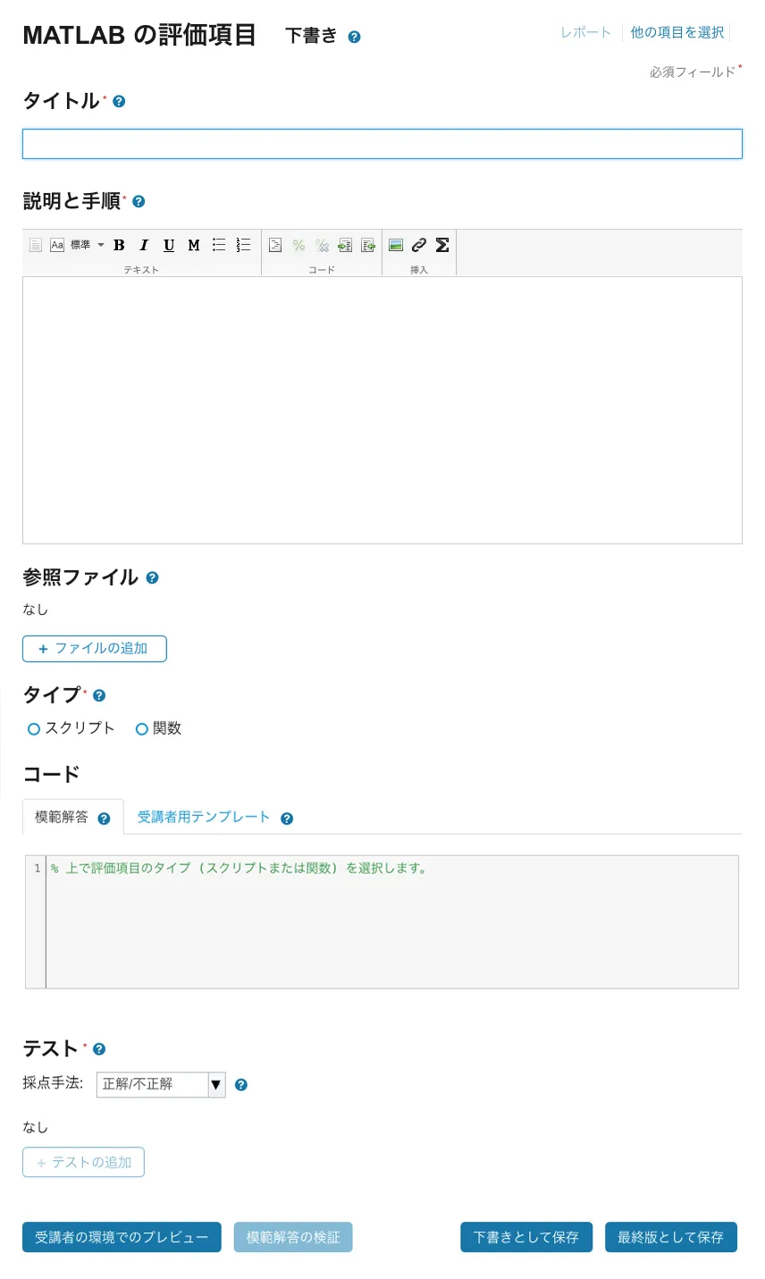Viewport: 765px width, 1279px height.
Task: Apply underline formatting in the editor
Action: (169, 245)
